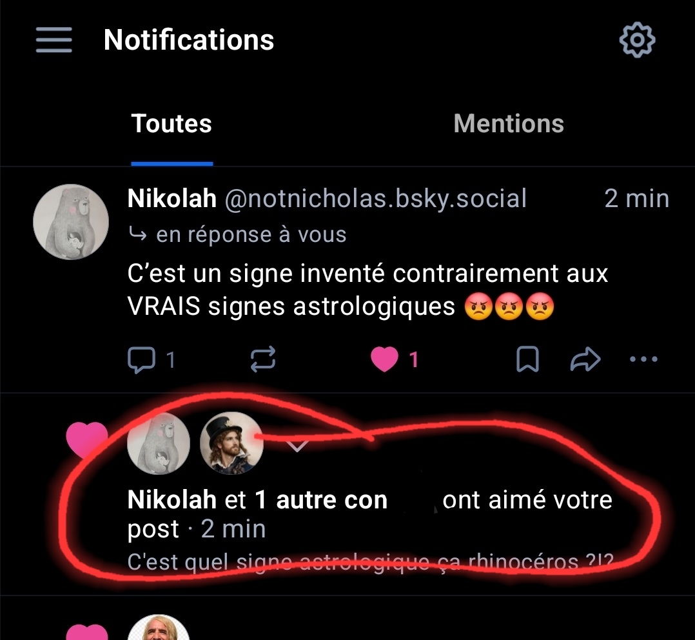Screen dimensions: 695x640
Task: Open Nikolah's profile from the display name
Action: tap(172, 199)
